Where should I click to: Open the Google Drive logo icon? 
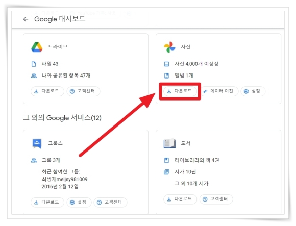[x=37, y=47]
